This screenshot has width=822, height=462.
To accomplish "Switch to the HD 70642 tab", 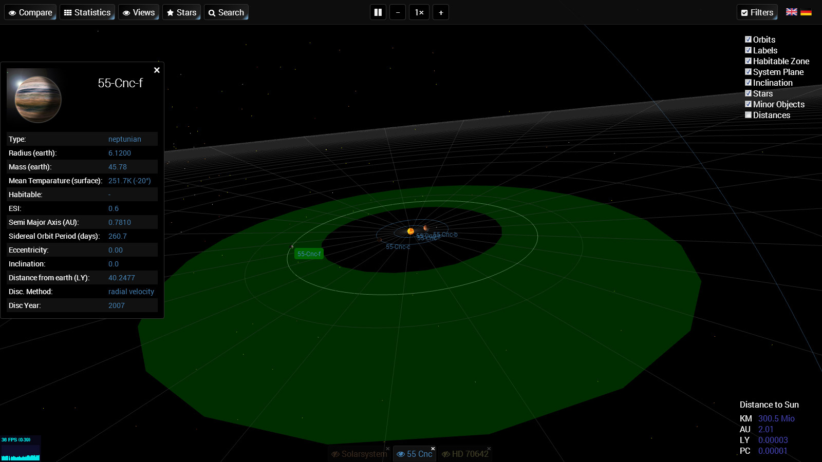I will pos(465,454).
